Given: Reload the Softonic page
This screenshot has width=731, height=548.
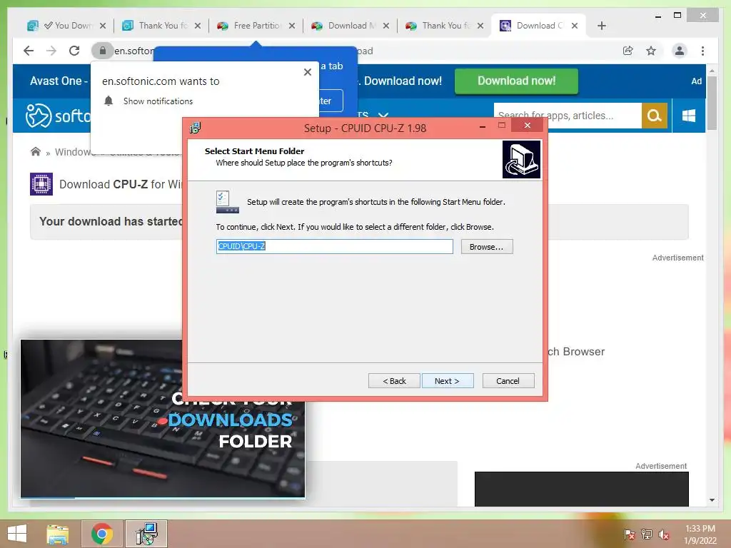Looking at the screenshot, I should 74,51.
